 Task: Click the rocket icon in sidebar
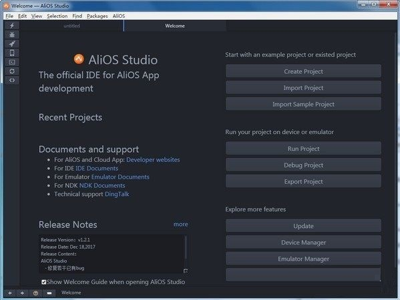(12, 44)
